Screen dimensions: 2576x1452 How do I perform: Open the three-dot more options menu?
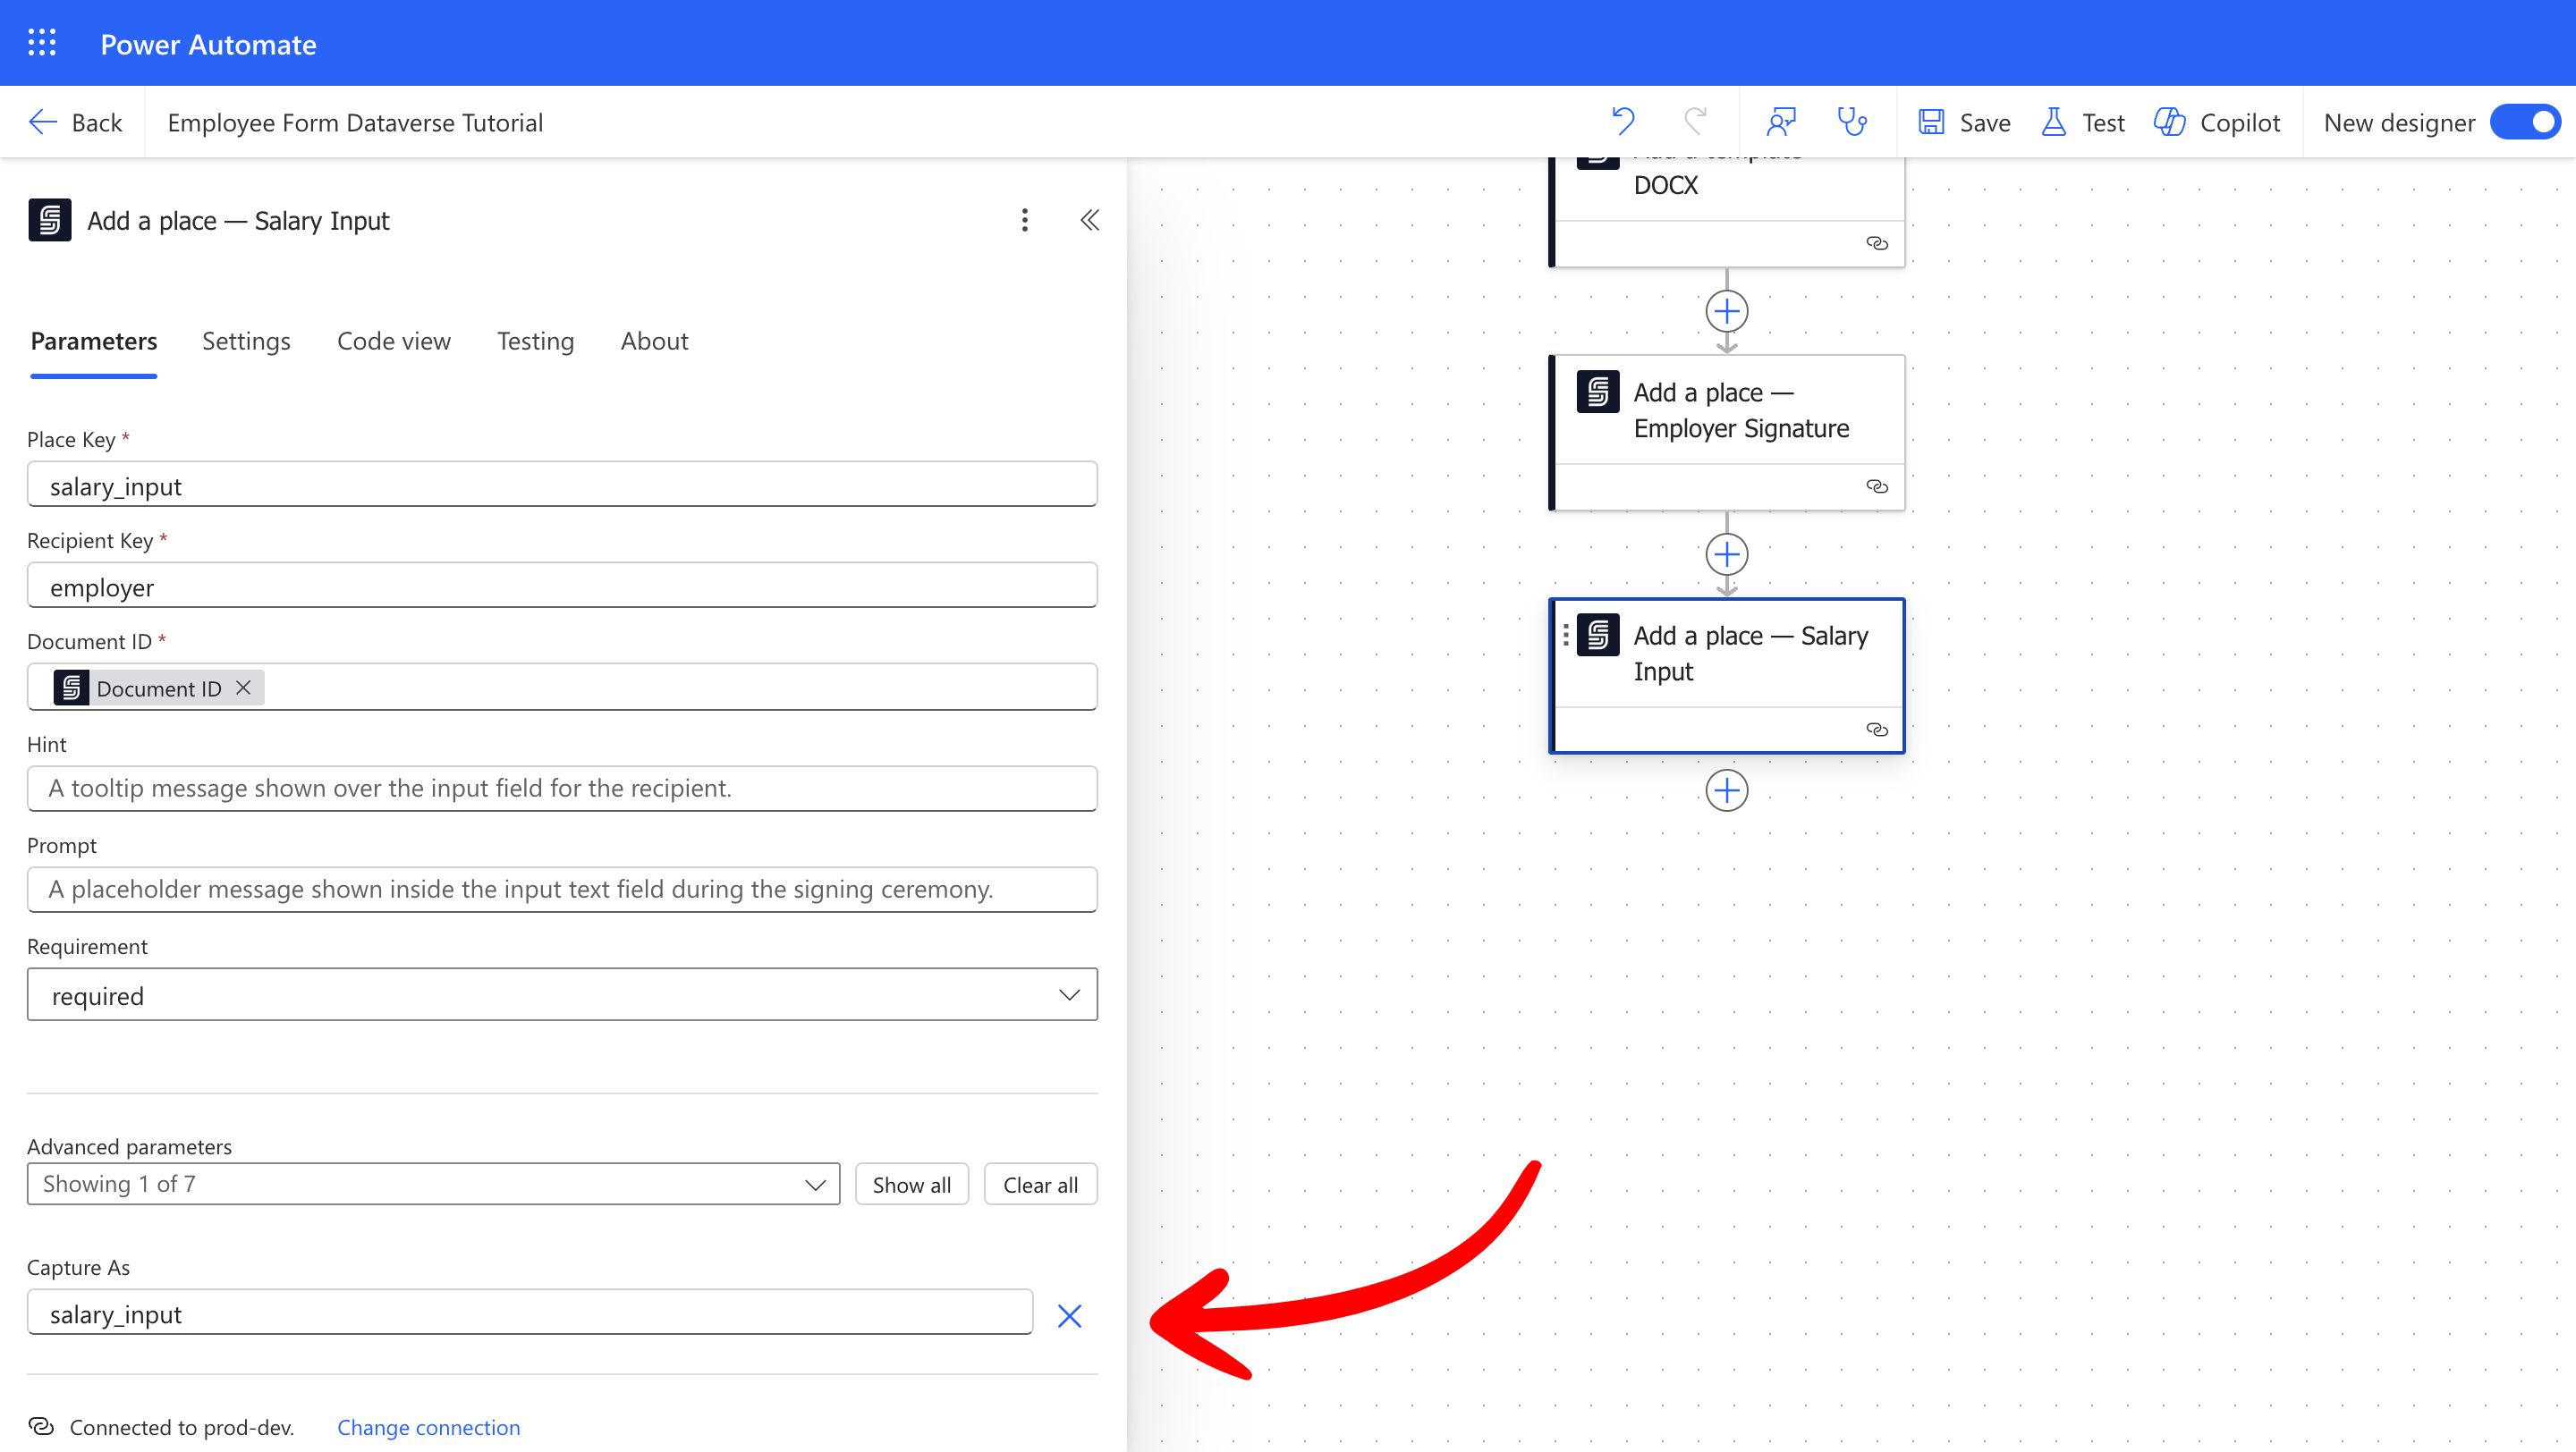(1024, 220)
